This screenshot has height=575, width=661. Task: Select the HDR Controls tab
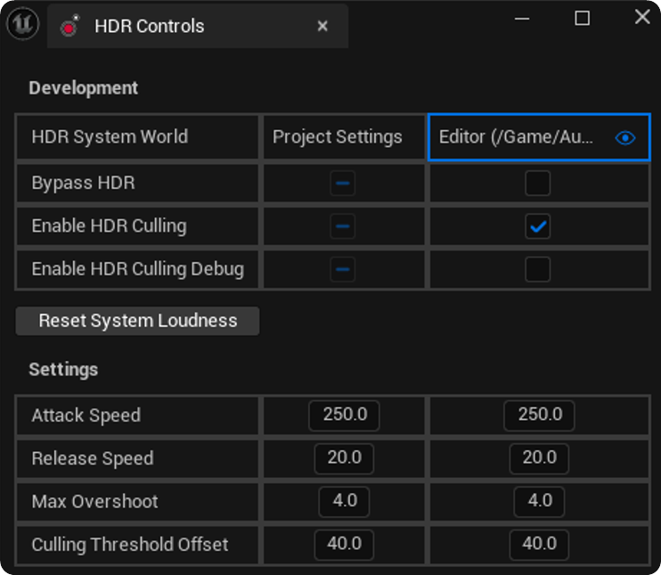pyautogui.click(x=198, y=26)
